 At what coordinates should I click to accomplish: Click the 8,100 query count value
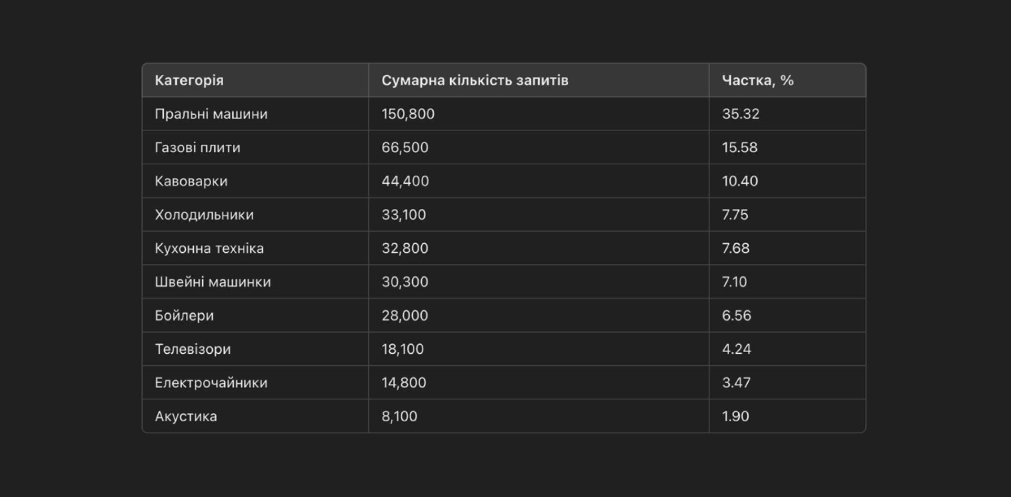(x=400, y=416)
